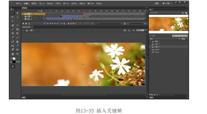The image size is (207, 114).
Task: Click the Lasso tool
Action: point(13,21)
